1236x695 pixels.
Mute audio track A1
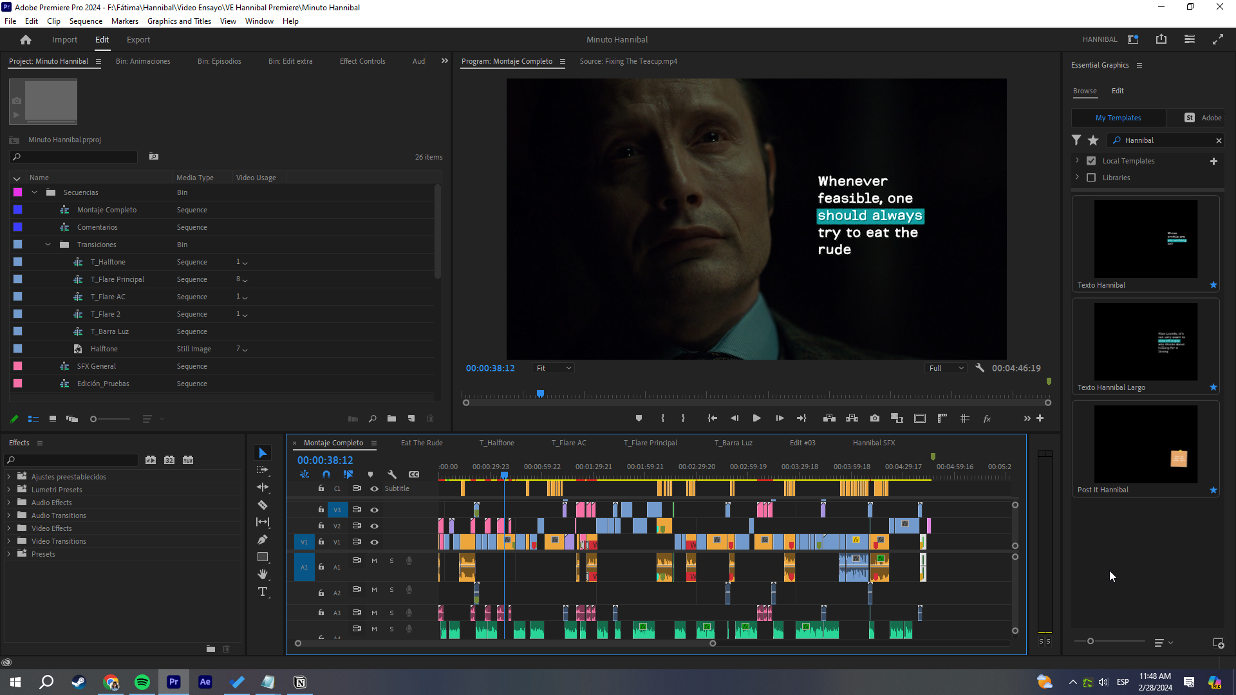(374, 561)
